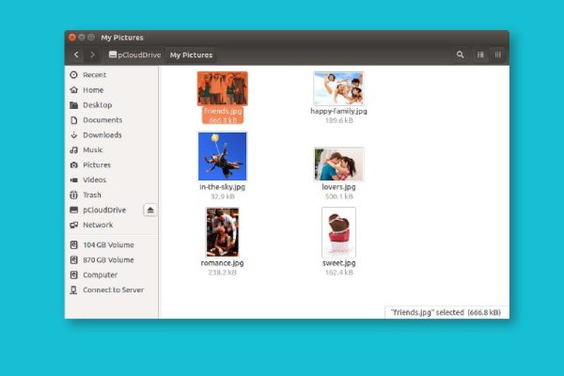Select the lovers.jpg thumbnail

tap(338, 164)
